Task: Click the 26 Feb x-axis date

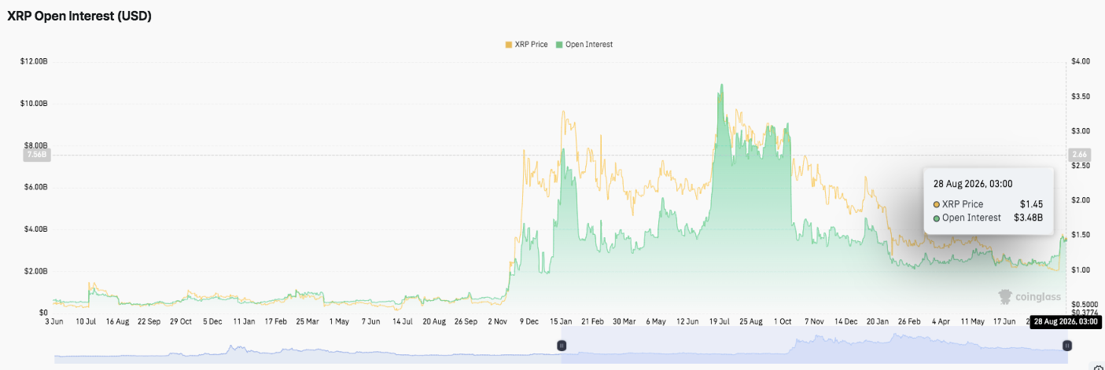Action: (911, 321)
